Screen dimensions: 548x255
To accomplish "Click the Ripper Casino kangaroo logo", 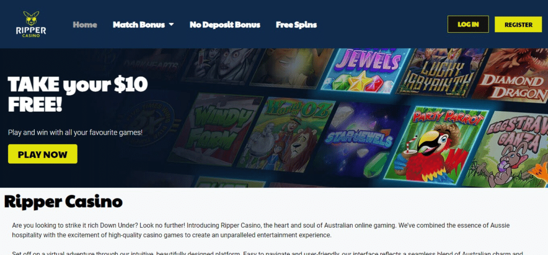I will coord(31,24).
